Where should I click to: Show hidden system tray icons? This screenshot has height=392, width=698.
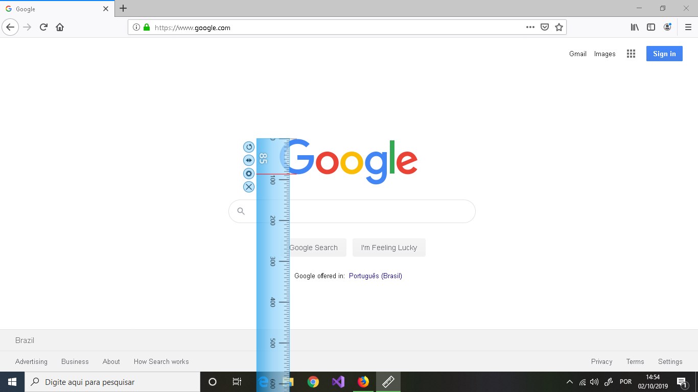click(x=570, y=382)
